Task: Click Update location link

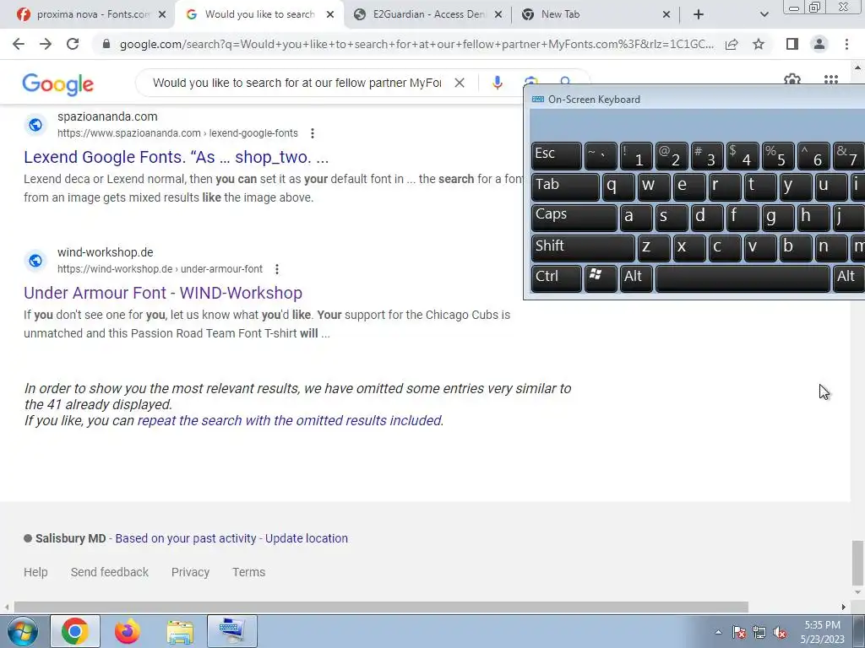Action: [306, 538]
